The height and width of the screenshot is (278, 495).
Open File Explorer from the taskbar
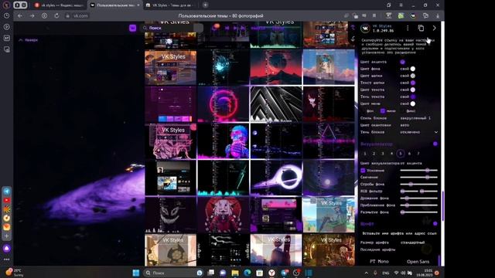pos(235,273)
